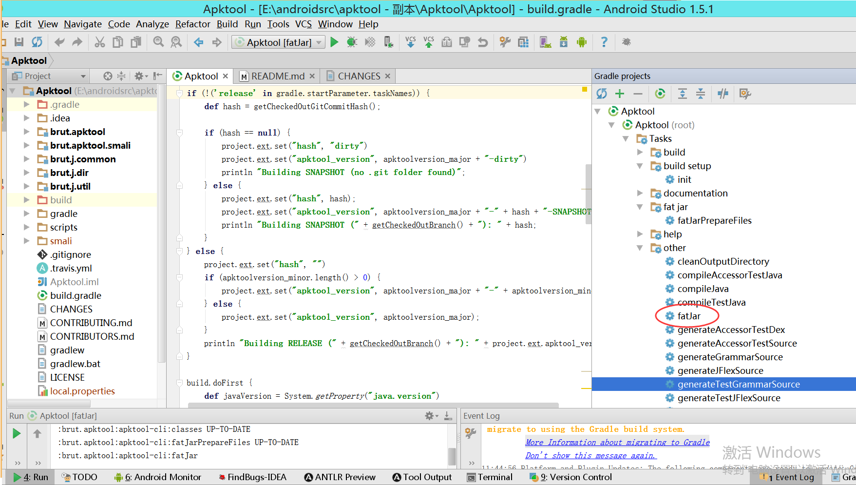Click the VCS commit changes icon

click(x=429, y=42)
